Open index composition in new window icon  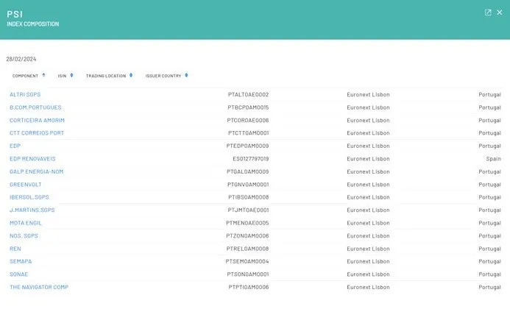488,13
